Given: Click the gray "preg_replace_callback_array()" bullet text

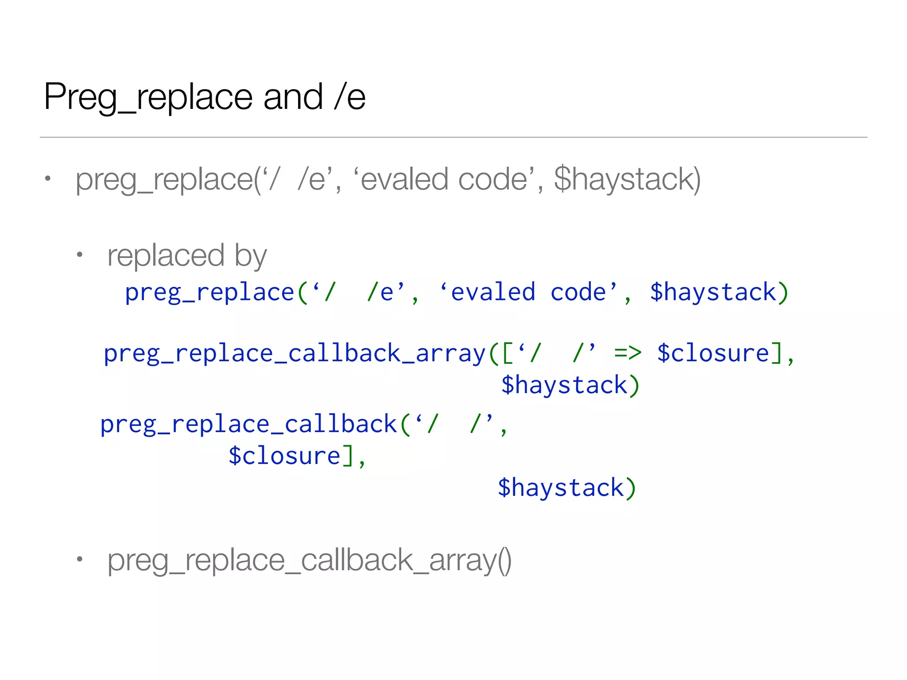Looking at the screenshot, I should pos(309,560).
